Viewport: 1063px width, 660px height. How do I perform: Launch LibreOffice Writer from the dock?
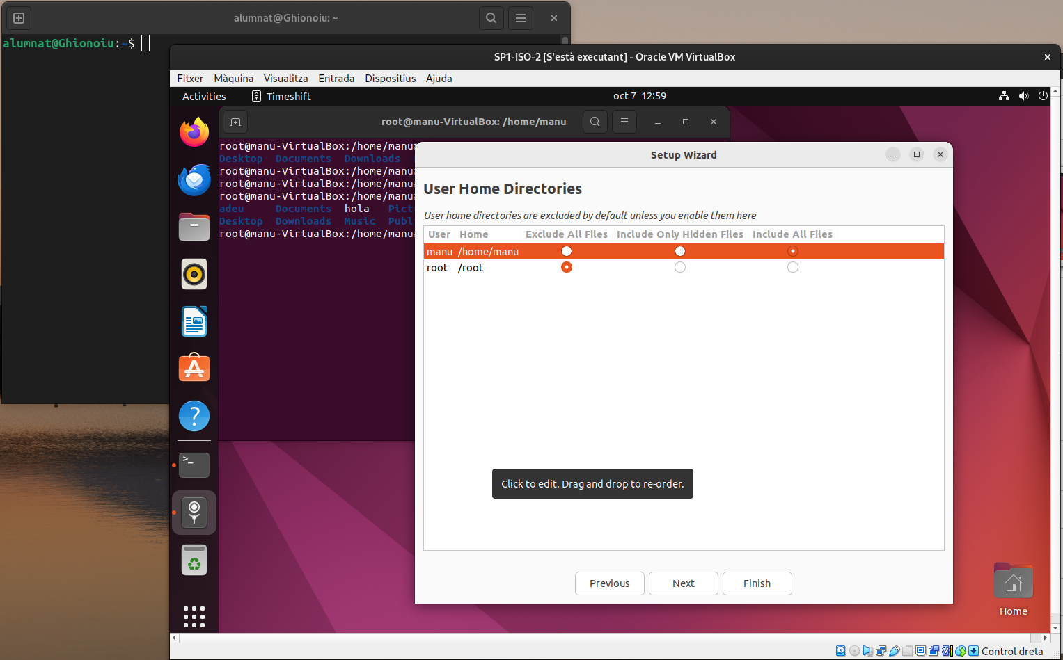pos(194,321)
